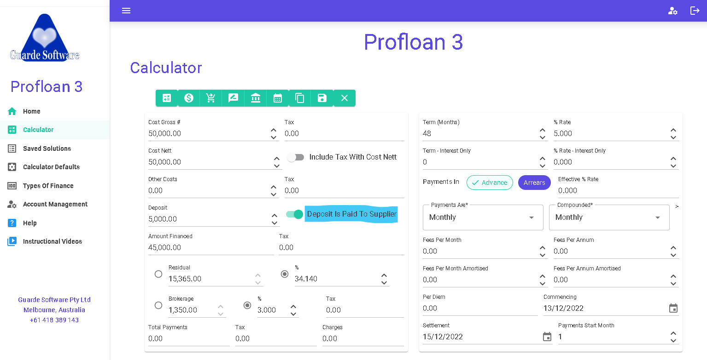707x360 pixels.
Task: Toggle Include Tax With Cost Nett switch
Action: coord(296,157)
